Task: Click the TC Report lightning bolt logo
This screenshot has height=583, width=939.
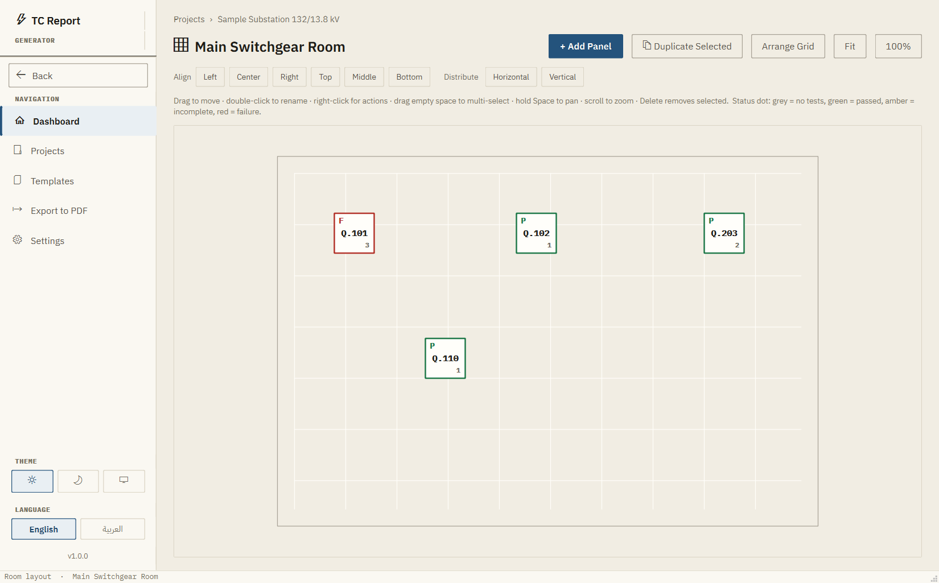Action: click(x=21, y=20)
